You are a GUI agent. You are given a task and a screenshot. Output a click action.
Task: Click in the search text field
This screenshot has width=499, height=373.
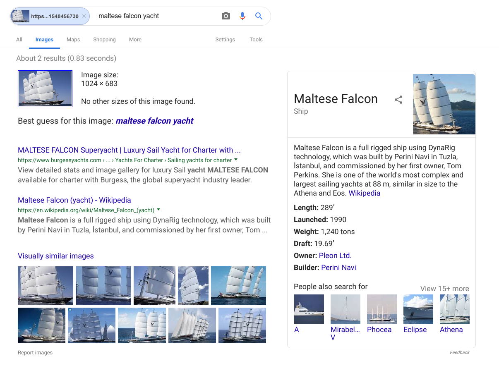coord(157,16)
